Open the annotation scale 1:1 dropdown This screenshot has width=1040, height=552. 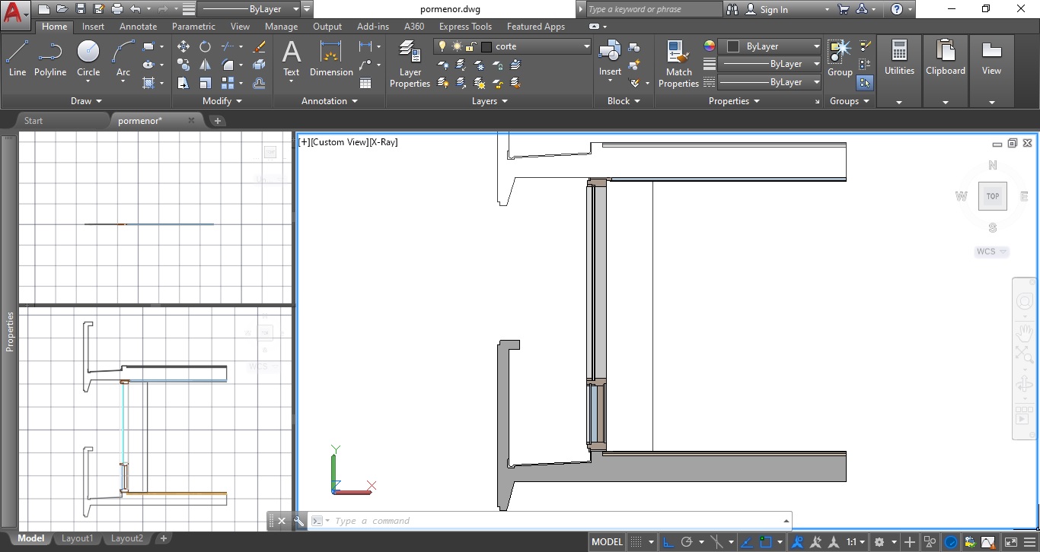click(855, 542)
